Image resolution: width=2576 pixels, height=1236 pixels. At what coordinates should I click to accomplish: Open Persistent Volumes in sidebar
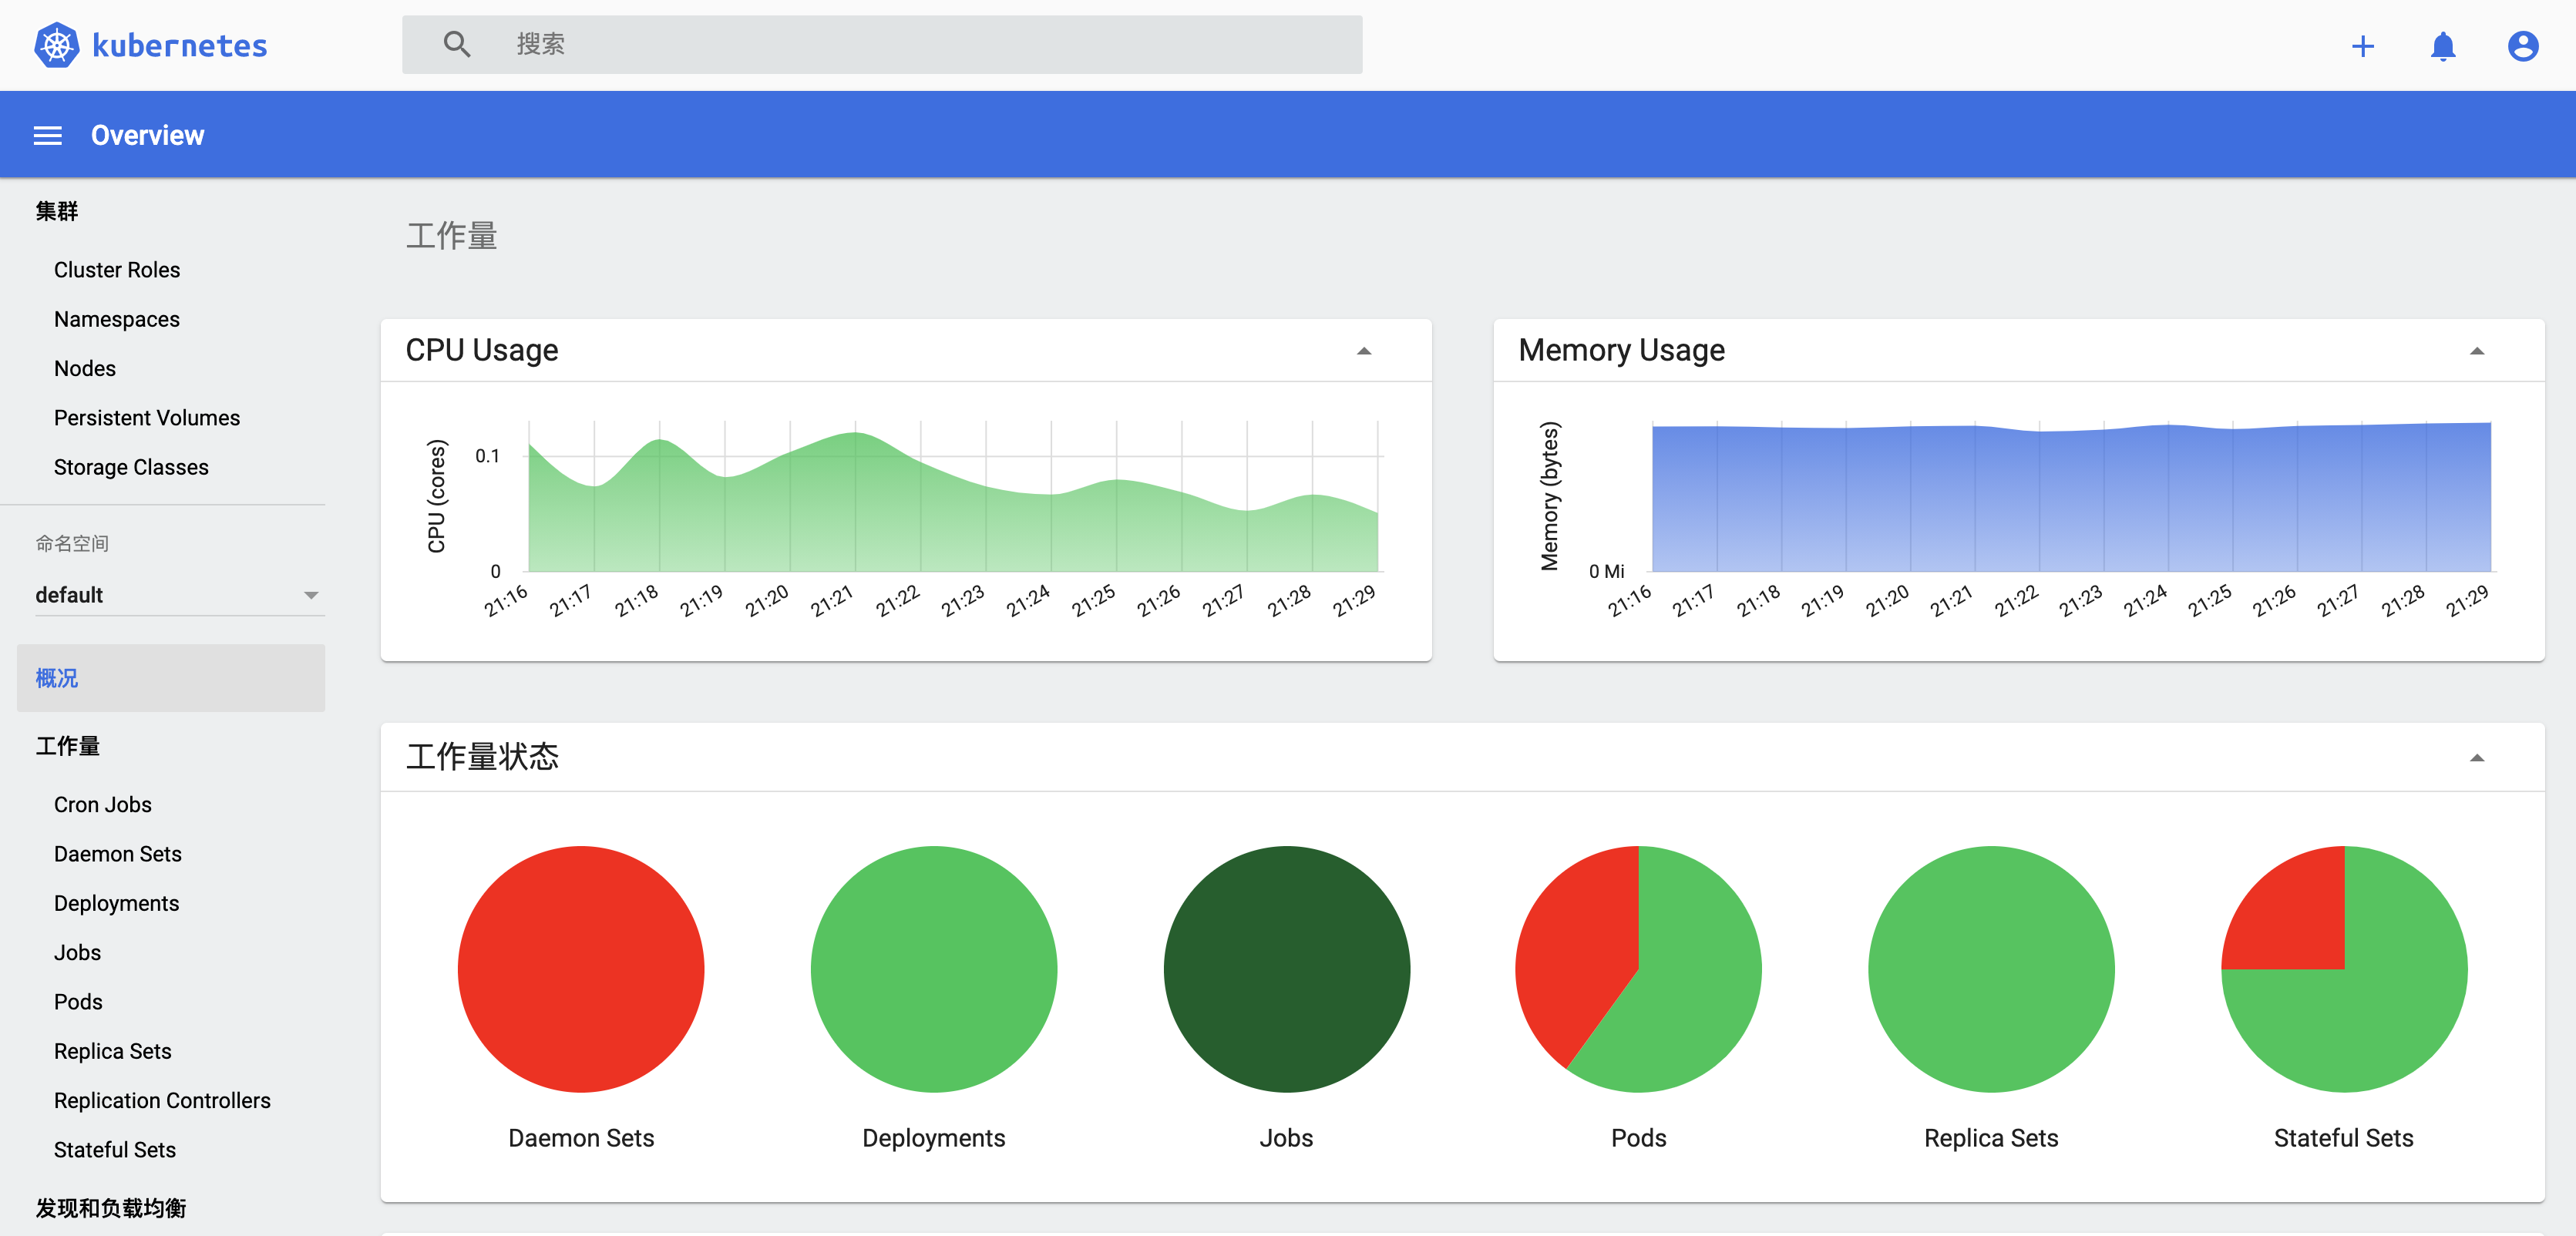click(147, 418)
